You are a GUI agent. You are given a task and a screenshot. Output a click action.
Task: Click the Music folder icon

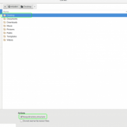(x=4, y=26)
